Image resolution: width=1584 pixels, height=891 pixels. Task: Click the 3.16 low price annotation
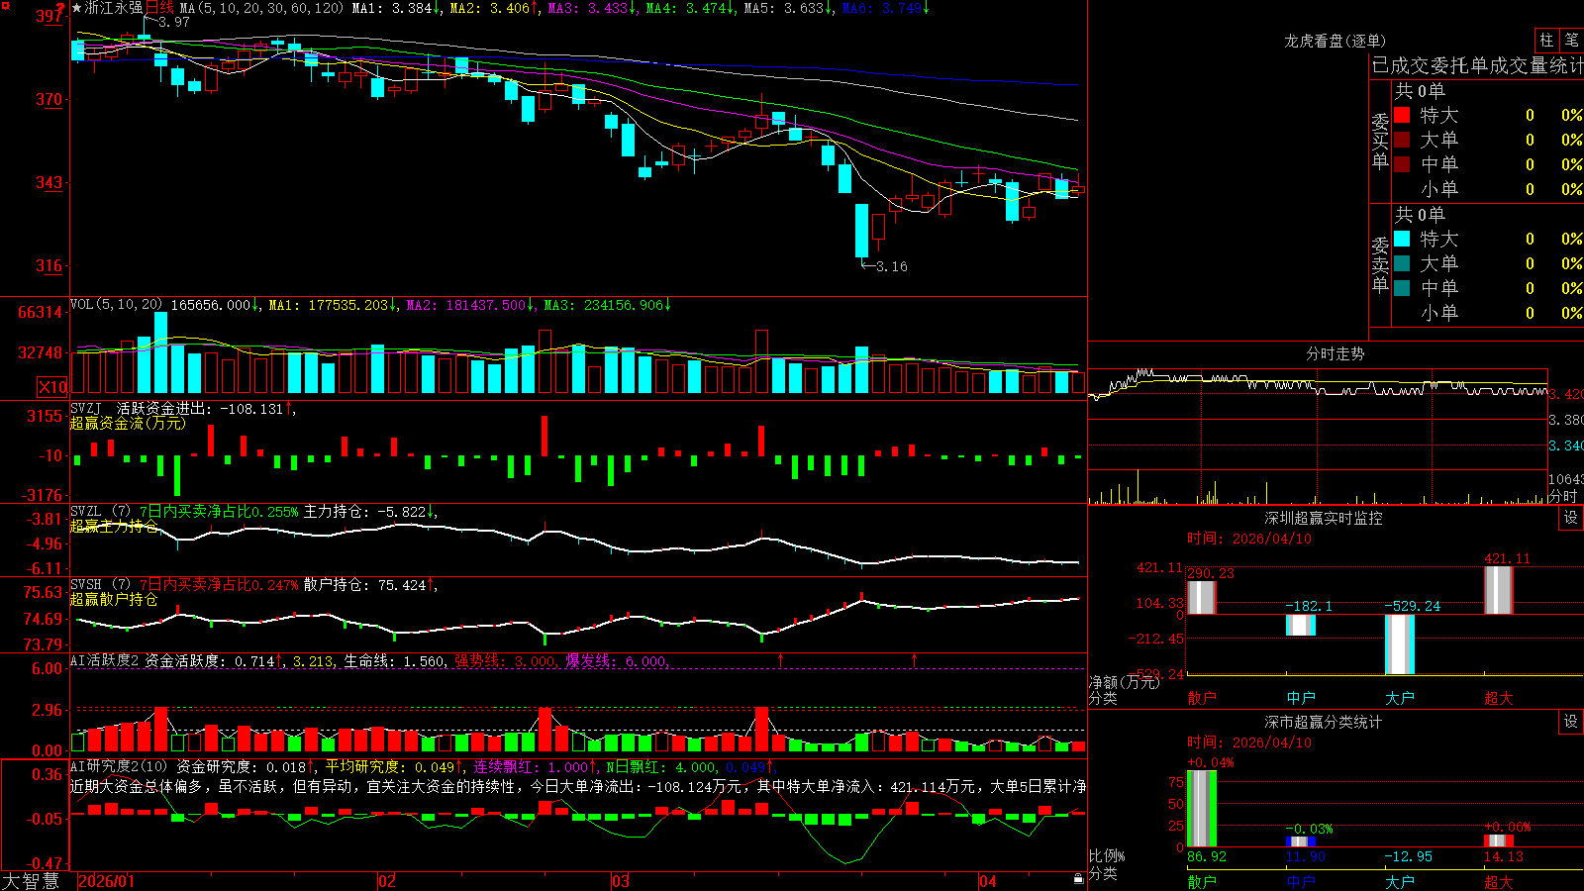pyautogui.click(x=892, y=266)
